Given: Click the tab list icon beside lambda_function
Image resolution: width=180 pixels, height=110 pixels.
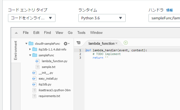Looking at the screenshot, I should 78,43.
